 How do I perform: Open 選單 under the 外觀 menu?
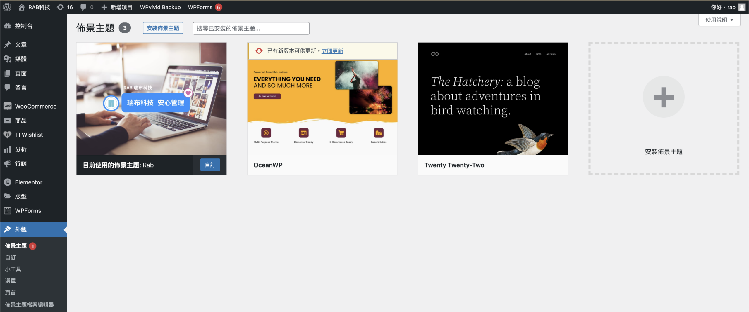coord(10,281)
